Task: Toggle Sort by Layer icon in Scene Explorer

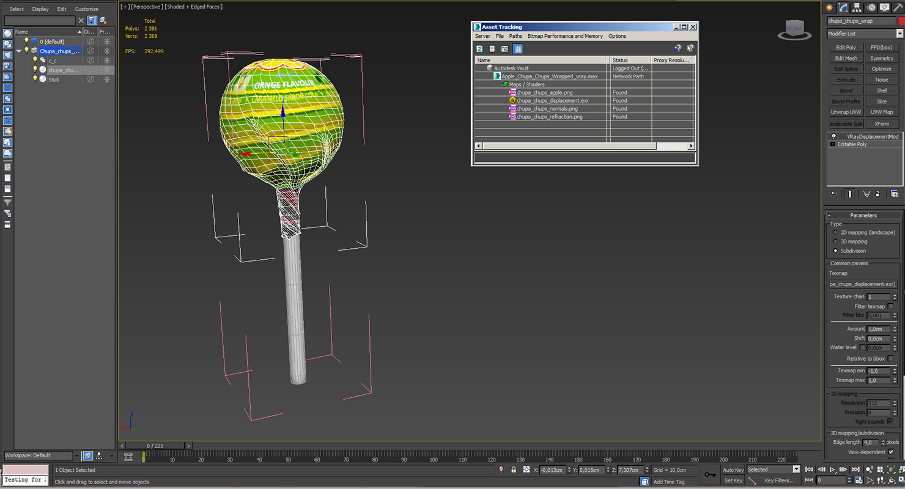Action: pos(88,456)
